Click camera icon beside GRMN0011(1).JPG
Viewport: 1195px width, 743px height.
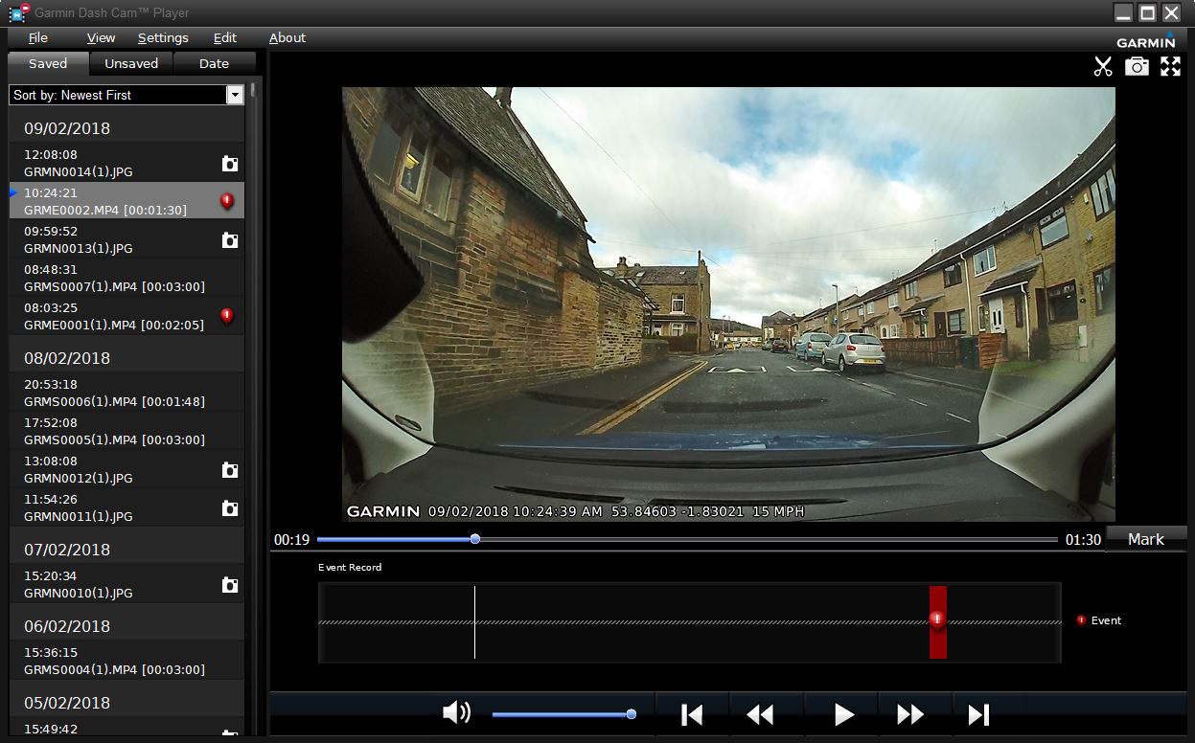click(x=230, y=508)
